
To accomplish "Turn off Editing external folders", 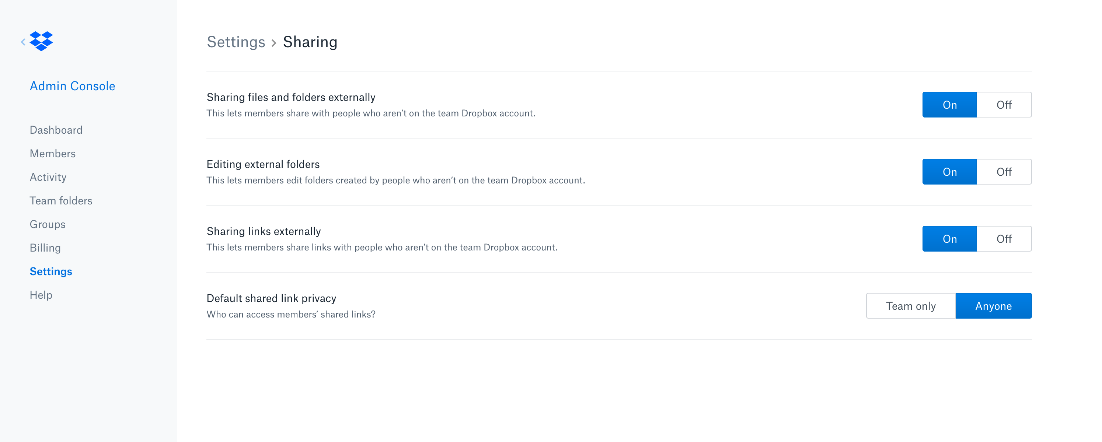I will click(1004, 172).
